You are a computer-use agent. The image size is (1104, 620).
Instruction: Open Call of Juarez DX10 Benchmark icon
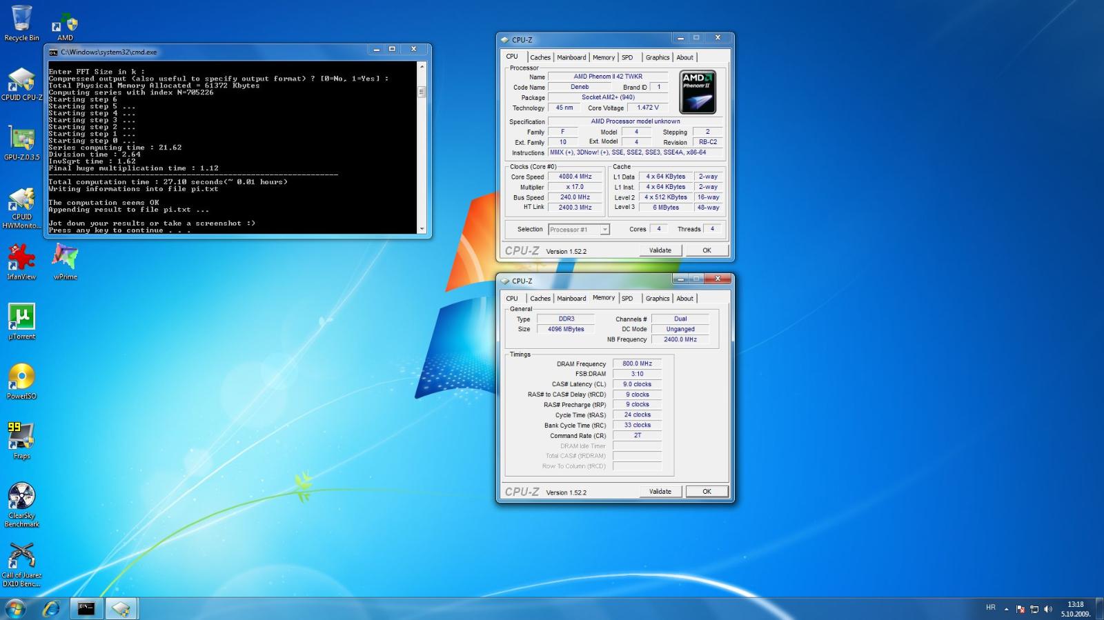(x=21, y=565)
